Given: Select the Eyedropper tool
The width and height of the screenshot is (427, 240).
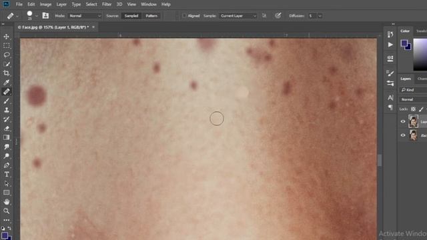Looking at the screenshot, I should pyautogui.click(x=7, y=82).
